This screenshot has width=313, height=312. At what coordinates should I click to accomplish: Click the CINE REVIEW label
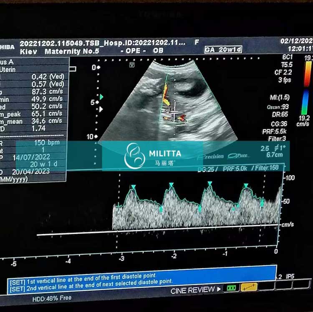pyautogui.click(x=192, y=290)
